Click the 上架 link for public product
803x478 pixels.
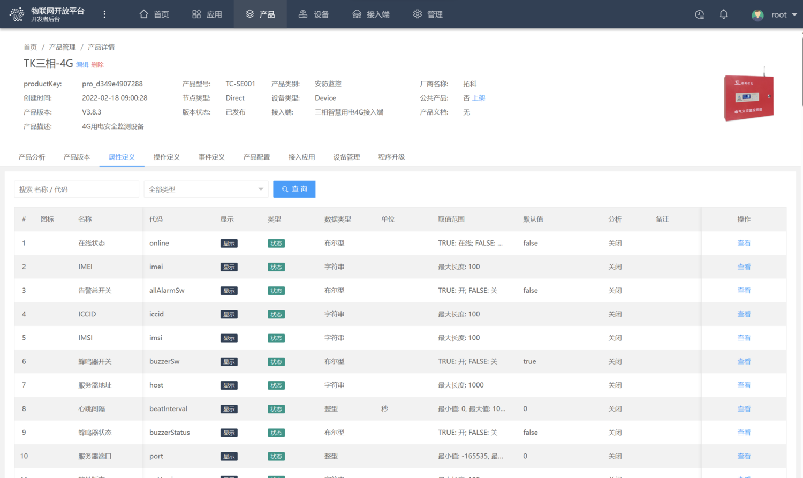(479, 98)
